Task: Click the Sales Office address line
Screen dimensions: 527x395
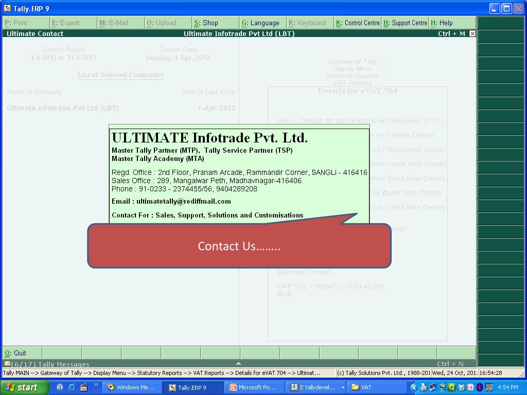Action: [x=206, y=181]
